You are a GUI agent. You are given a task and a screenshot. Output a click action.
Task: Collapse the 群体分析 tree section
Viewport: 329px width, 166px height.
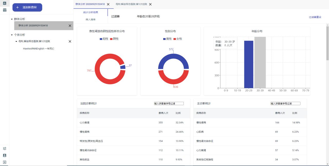click(12, 19)
